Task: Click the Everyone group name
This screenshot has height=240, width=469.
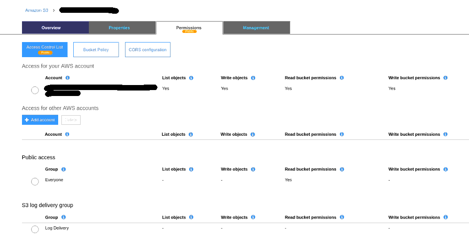Action: click(x=54, y=180)
